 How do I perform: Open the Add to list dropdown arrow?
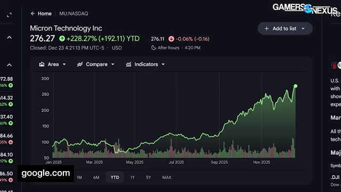pyautogui.click(x=303, y=28)
